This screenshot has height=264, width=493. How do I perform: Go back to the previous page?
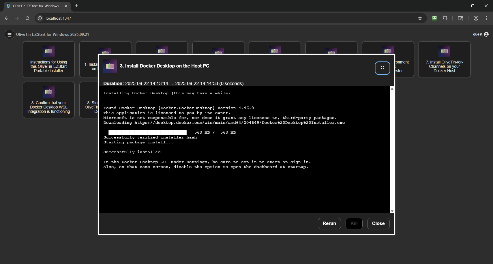click(7, 18)
